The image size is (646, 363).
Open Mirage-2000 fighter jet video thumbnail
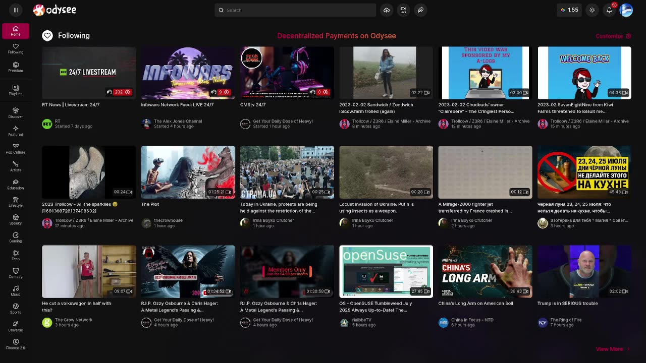click(x=485, y=172)
